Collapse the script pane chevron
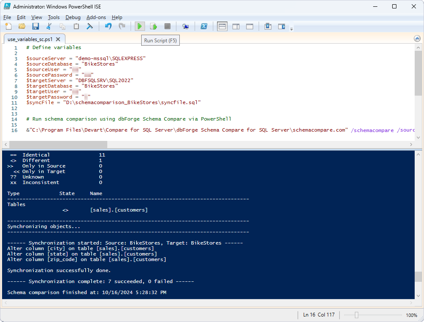This screenshot has width=424, height=322. point(417,39)
